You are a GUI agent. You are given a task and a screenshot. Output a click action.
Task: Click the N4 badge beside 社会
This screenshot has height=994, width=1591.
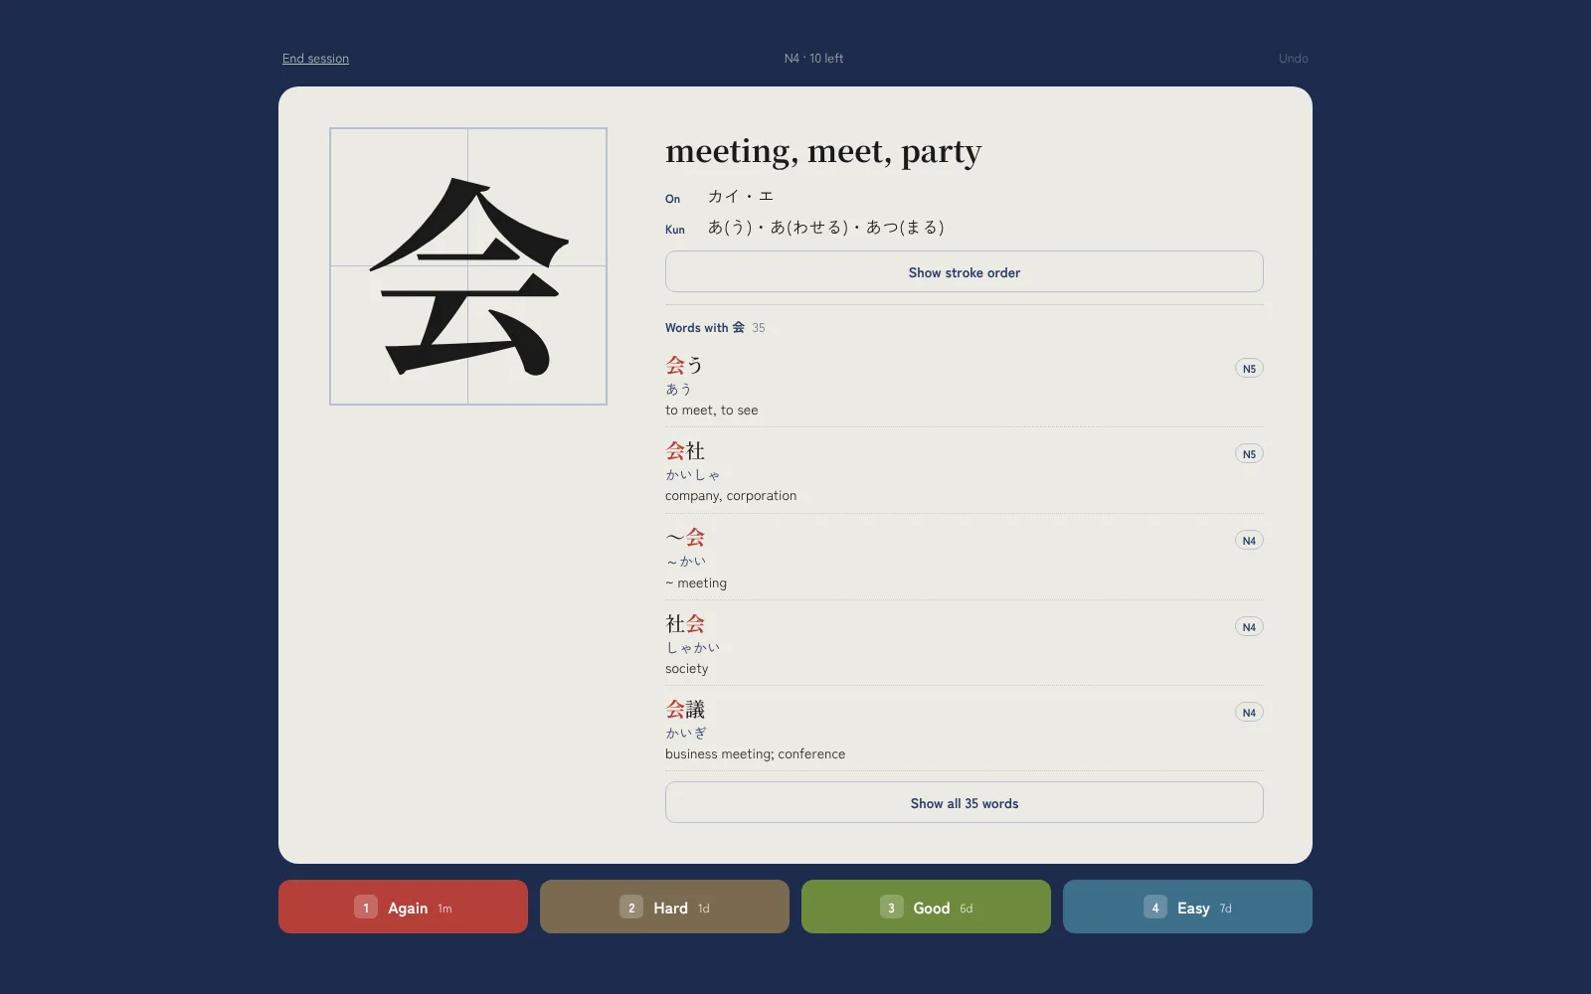pyautogui.click(x=1249, y=627)
